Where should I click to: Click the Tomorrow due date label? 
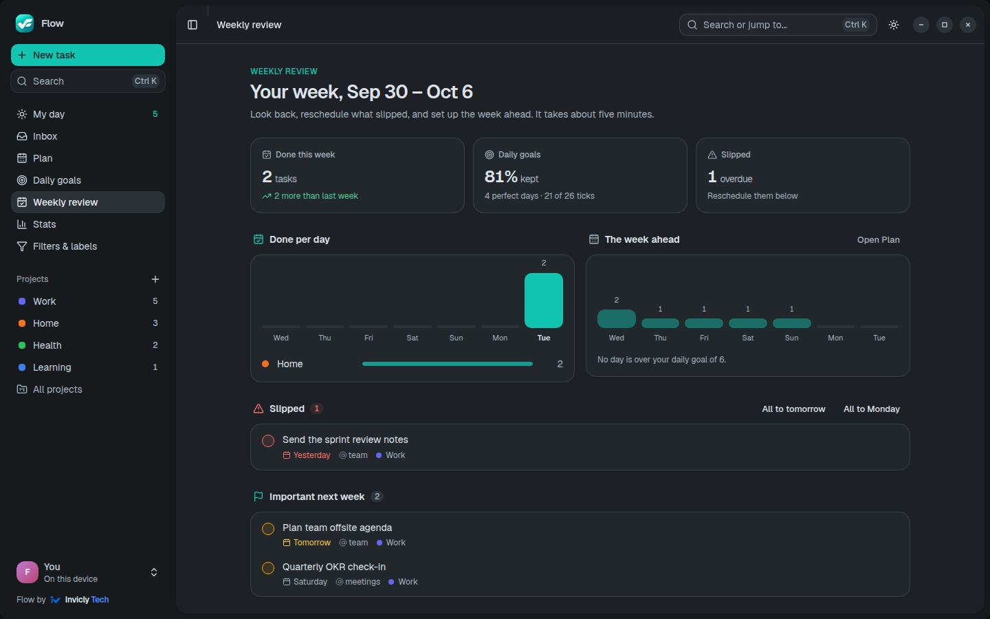307,543
